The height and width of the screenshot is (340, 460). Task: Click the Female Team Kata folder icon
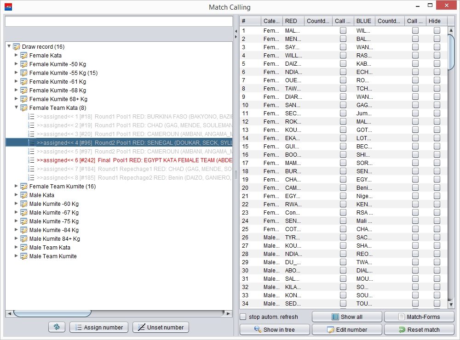click(x=24, y=108)
